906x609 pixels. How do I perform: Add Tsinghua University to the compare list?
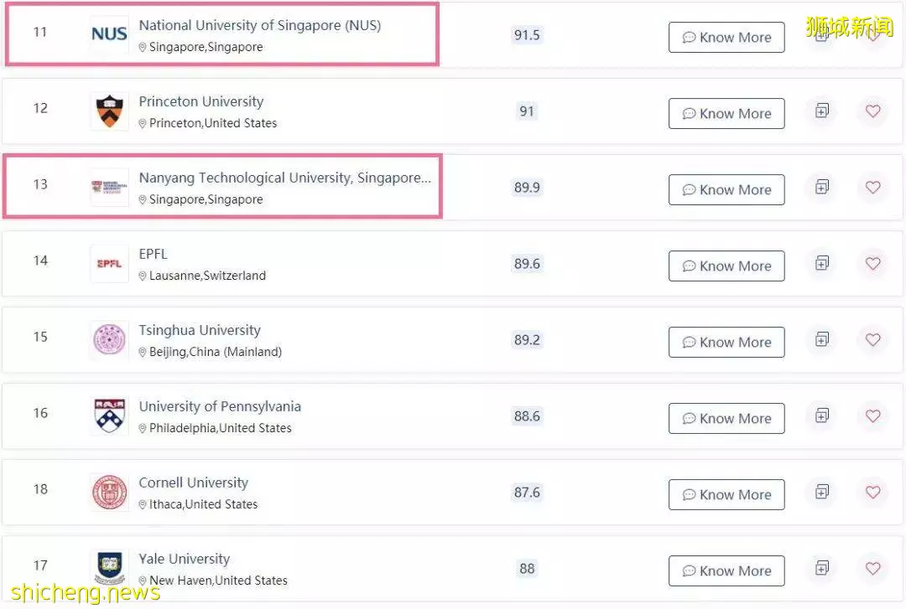point(821,339)
